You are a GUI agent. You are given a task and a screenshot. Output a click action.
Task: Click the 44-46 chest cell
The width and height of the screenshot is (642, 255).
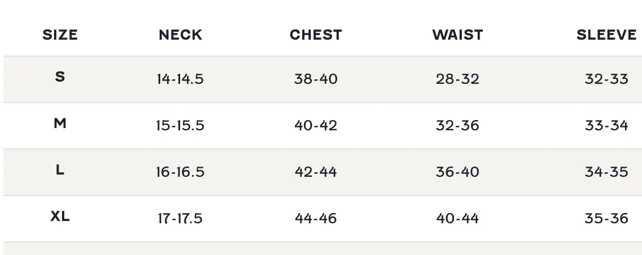pos(316,219)
